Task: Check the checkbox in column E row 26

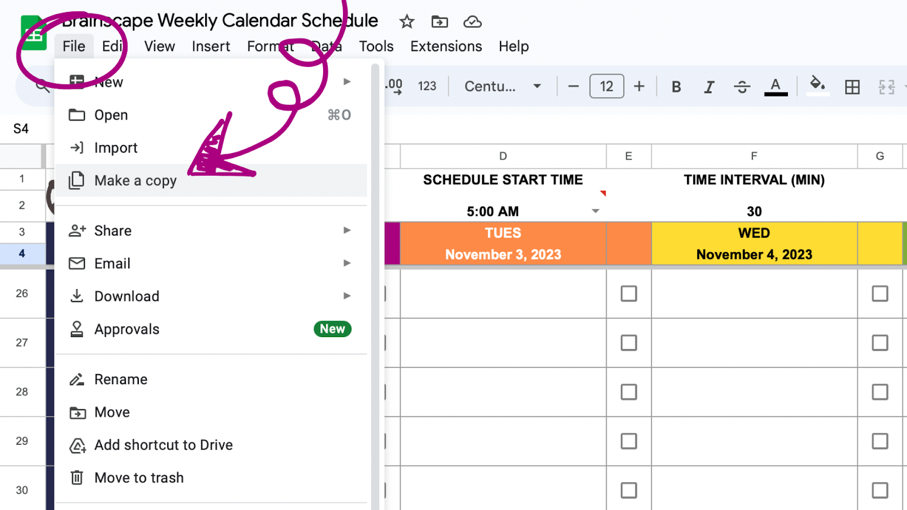Action: (629, 294)
